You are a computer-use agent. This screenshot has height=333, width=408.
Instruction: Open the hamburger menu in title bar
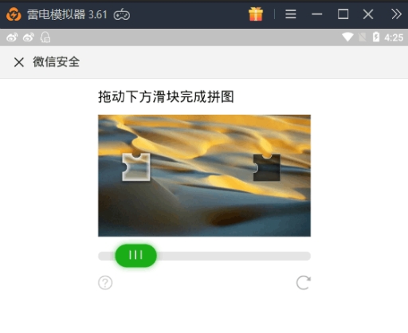coord(291,14)
